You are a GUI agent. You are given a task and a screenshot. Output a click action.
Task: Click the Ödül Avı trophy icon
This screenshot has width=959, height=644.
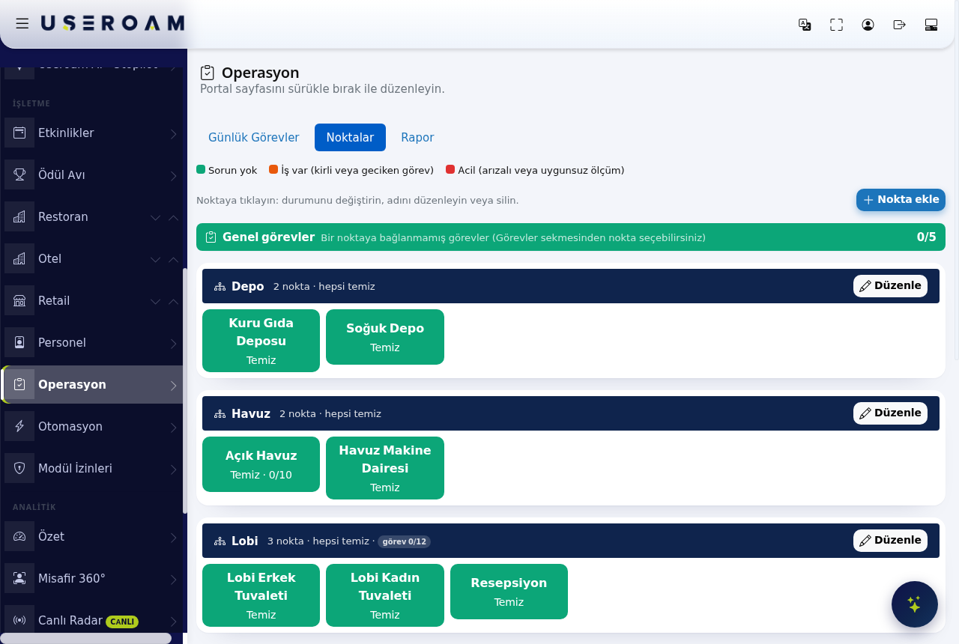19,174
